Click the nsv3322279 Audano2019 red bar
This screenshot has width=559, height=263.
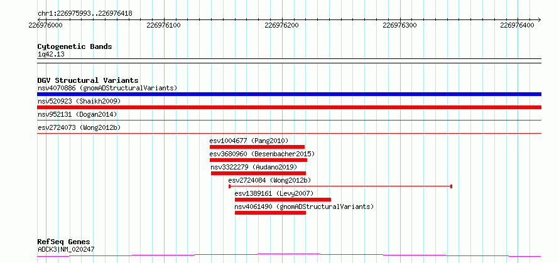[258, 173]
